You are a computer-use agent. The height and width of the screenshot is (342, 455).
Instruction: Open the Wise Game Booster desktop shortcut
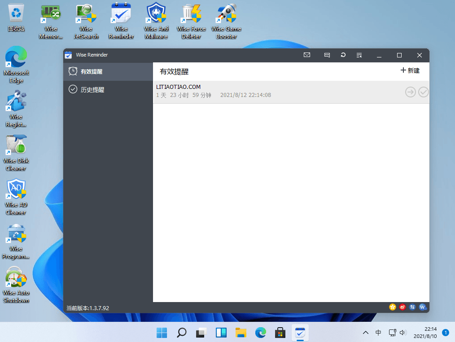pyautogui.click(x=226, y=21)
